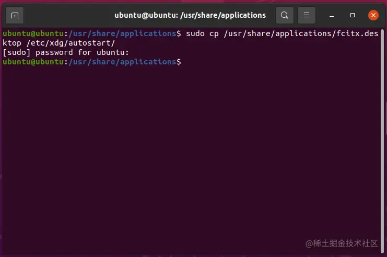This screenshot has width=387, height=257.
Task: Close the terminal window
Action: pyautogui.click(x=373, y=15)
